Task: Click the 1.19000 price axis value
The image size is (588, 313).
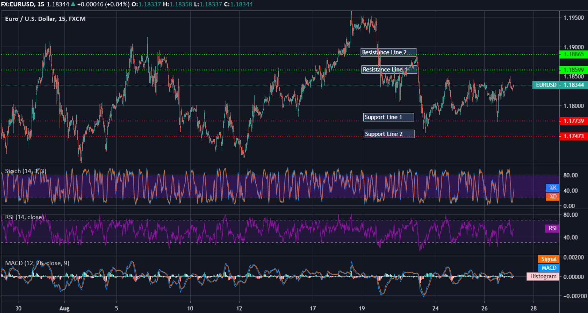Action: click(x=574, y=47)
